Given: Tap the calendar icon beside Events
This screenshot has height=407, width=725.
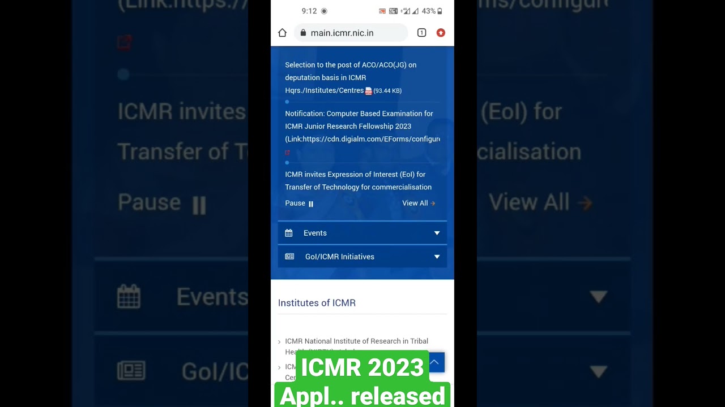Looking at the screenshot, I should [x=289, y=233].
